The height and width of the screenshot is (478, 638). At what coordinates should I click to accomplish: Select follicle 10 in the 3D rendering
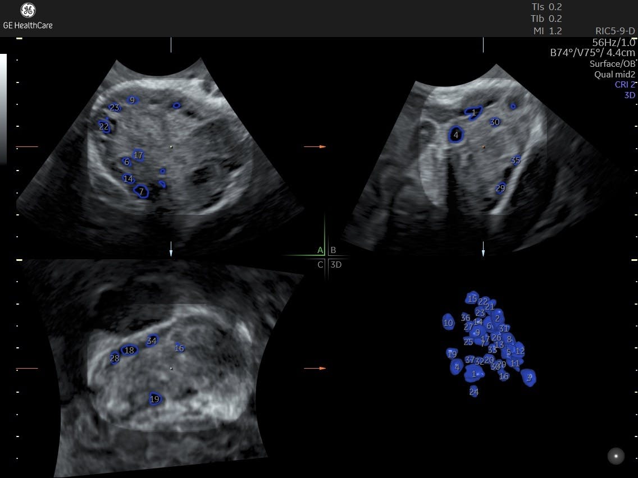[448, 323]
